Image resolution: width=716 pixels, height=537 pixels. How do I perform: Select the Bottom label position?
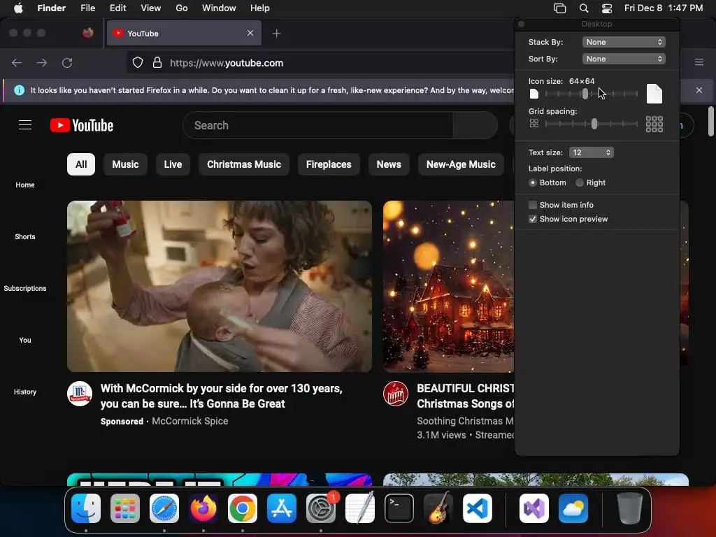pyautogui.click(x=533, y=182)
